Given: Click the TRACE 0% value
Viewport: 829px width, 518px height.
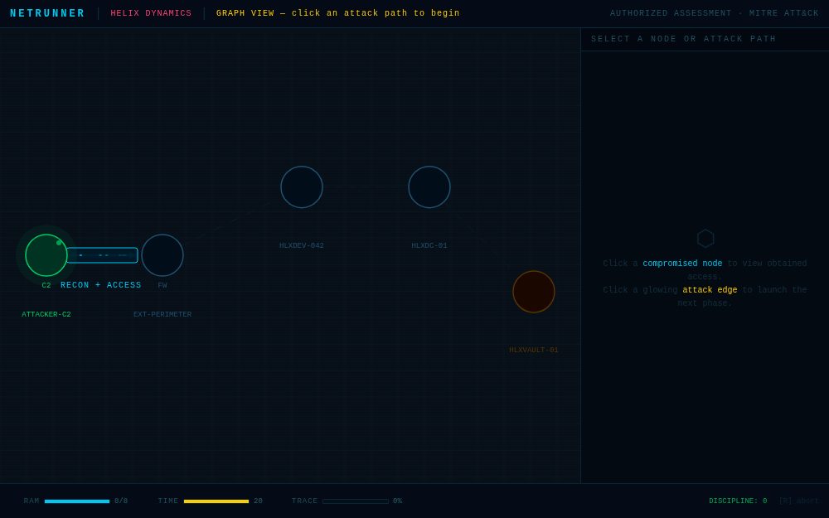Looking at the screenshot, I should click(x=398, y=501).
